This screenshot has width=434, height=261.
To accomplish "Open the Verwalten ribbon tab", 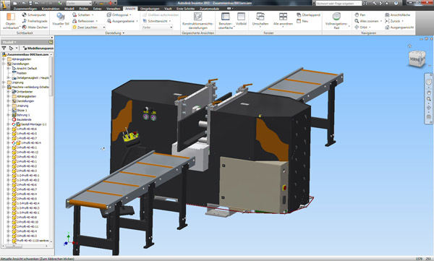I will [114, 9].
